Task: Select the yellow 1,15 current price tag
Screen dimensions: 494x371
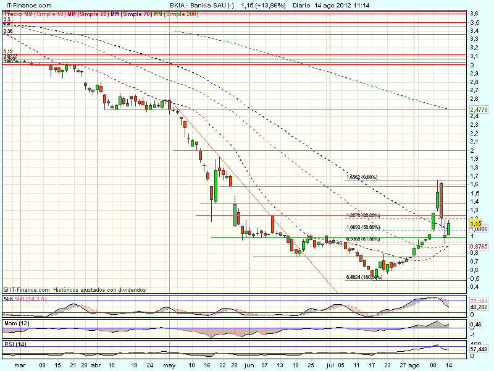Action: 475,223
